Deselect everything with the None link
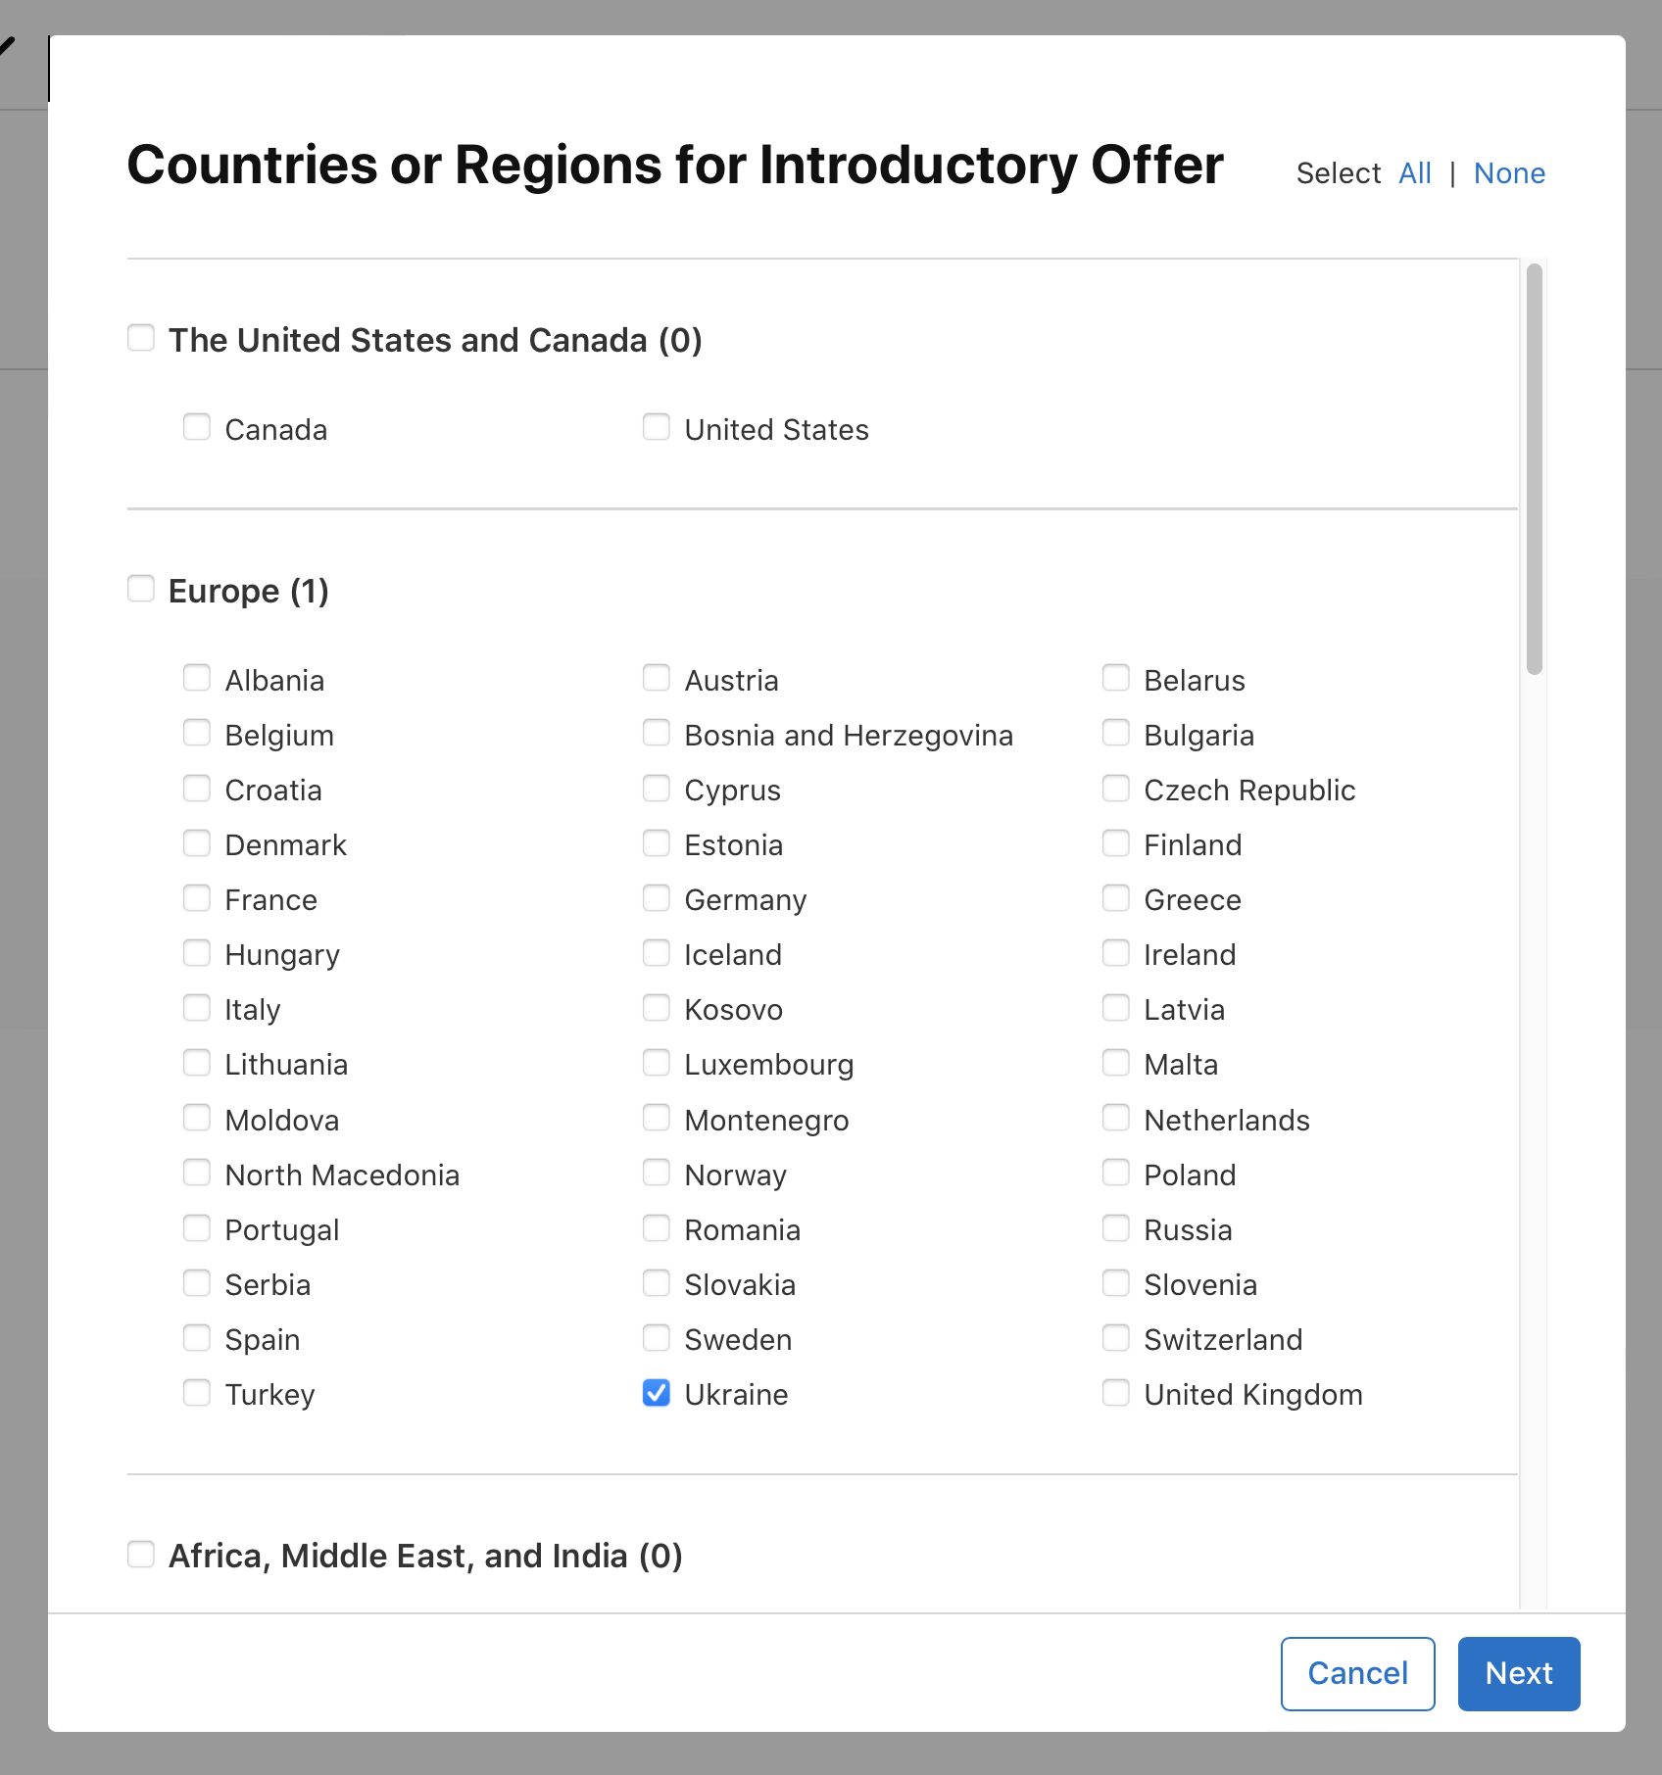 pyautogui.click(x=1508, y=173)
